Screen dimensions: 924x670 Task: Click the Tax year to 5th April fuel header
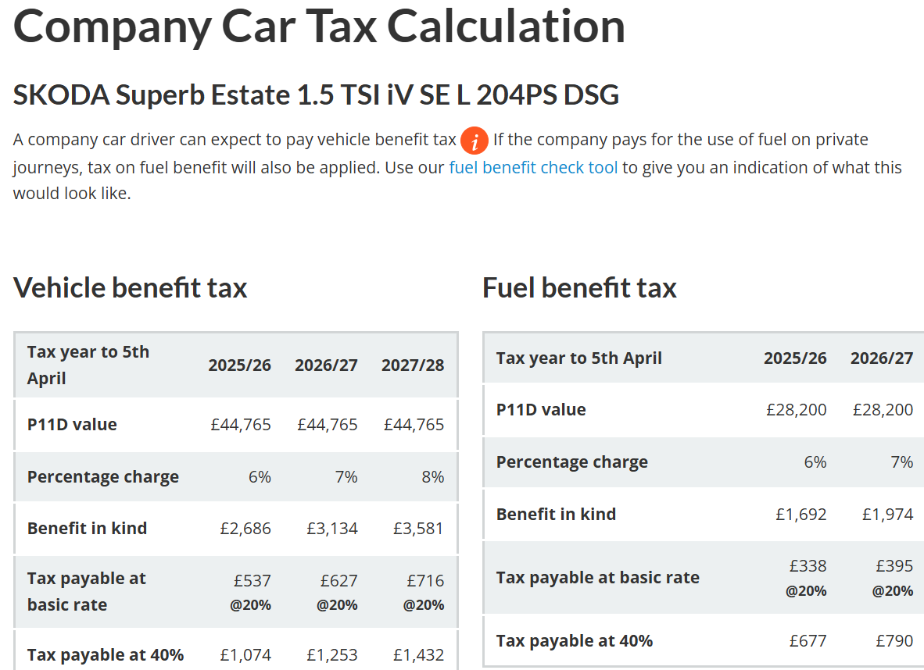point(578,358)
